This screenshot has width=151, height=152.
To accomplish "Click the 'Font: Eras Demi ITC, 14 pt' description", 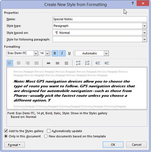I will 25,113.
